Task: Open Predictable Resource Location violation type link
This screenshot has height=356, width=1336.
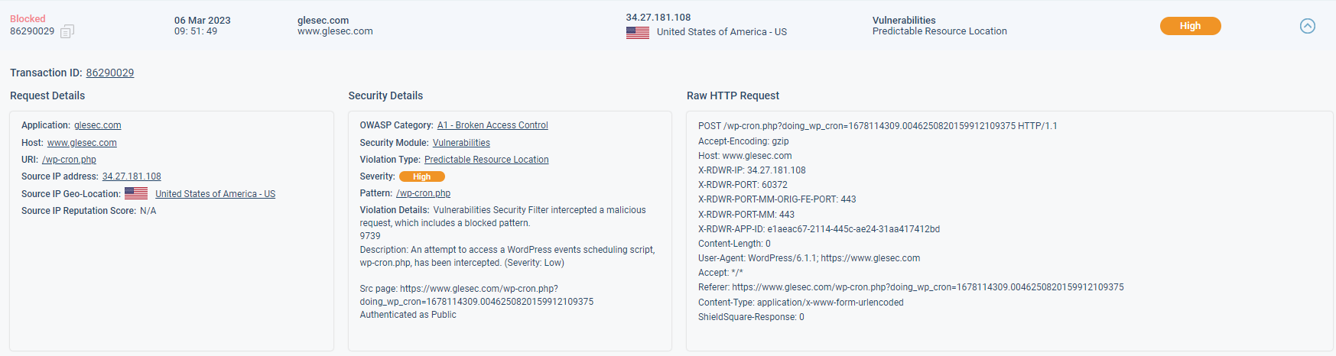Action: pyautogui.click(x=486, y=160)
